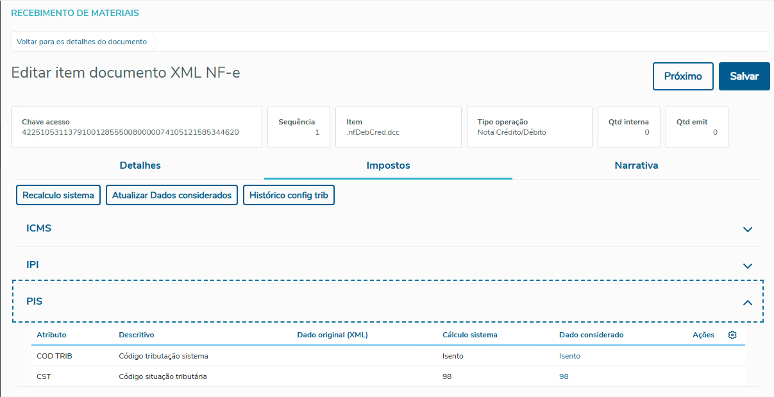
Task: Return via Voltar para os detalhes do documento
Action: tap(81, 42)
